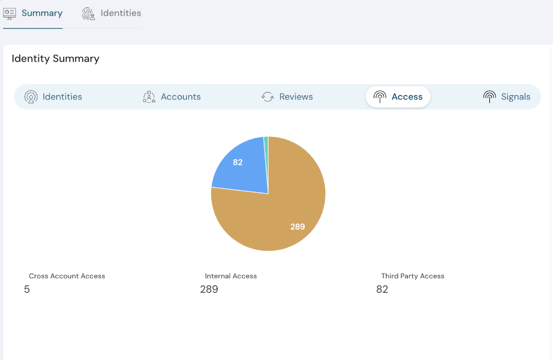This screenshot has height=360, width=553.
Task: Click the Internal Access label
Action: pos(231,276)
